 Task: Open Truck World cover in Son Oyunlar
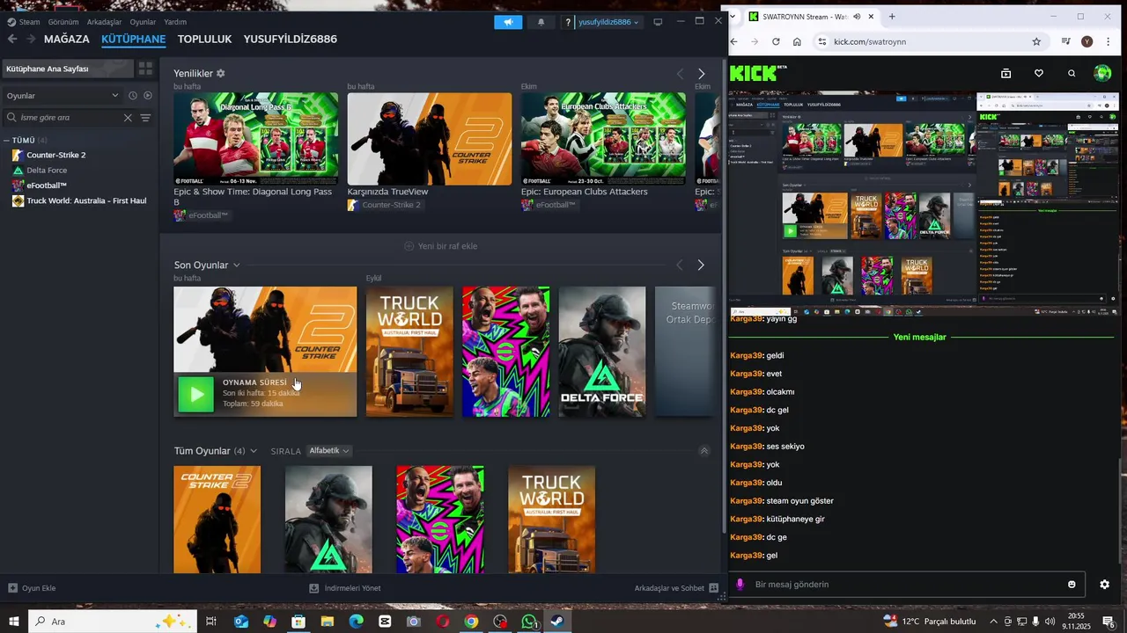tap(409, 351)
